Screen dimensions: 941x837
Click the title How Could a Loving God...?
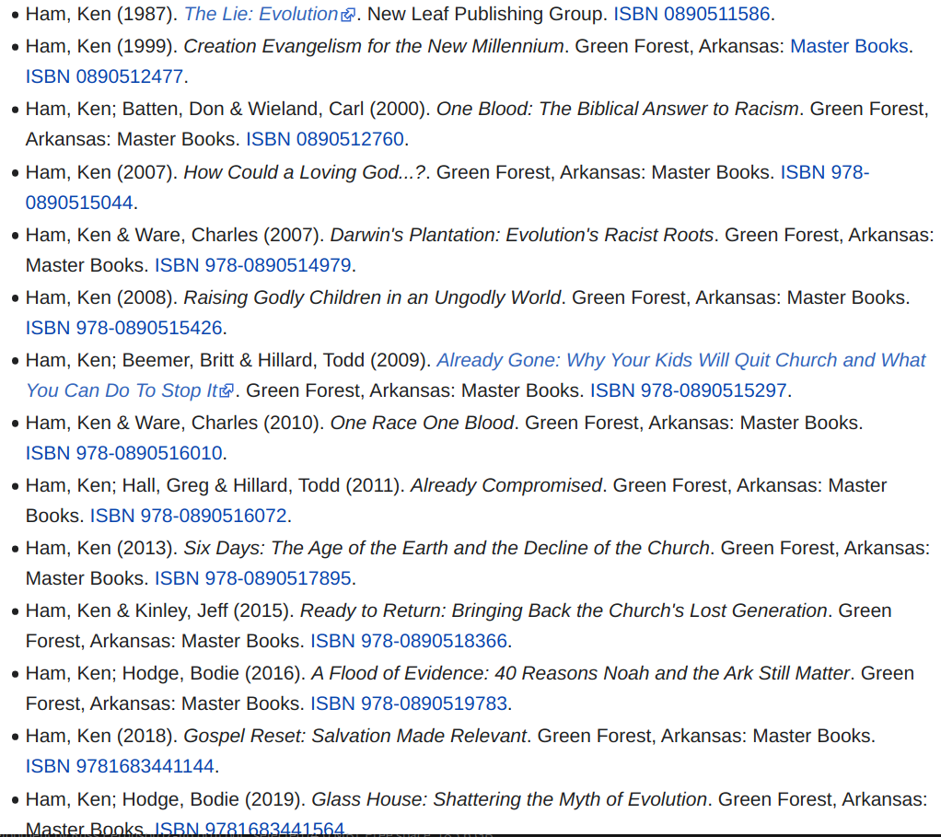pos(304,172)
